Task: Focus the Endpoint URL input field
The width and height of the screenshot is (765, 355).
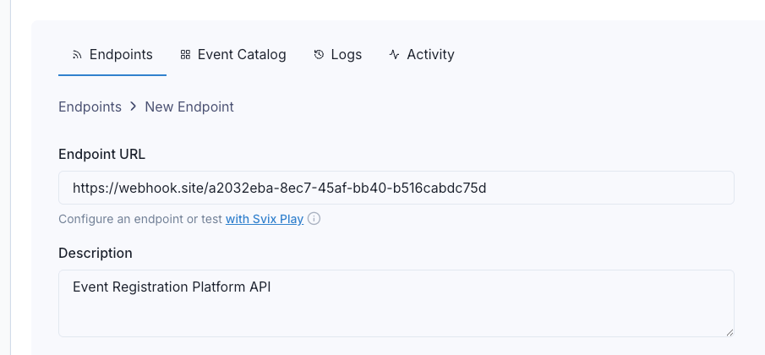Action: coord(396,188)
